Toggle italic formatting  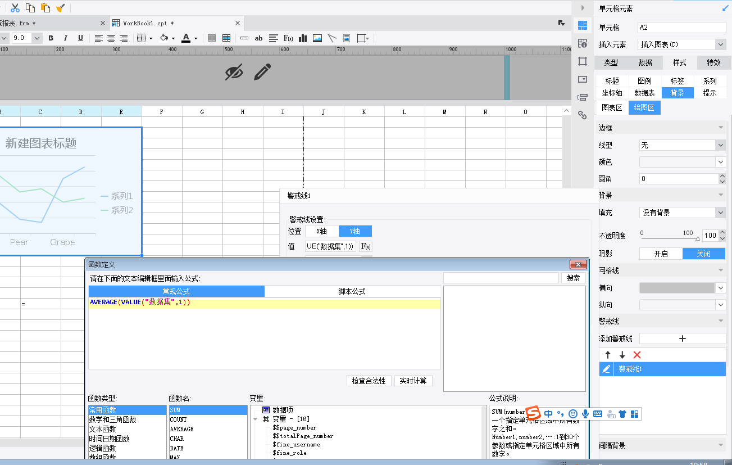(65, 38)
